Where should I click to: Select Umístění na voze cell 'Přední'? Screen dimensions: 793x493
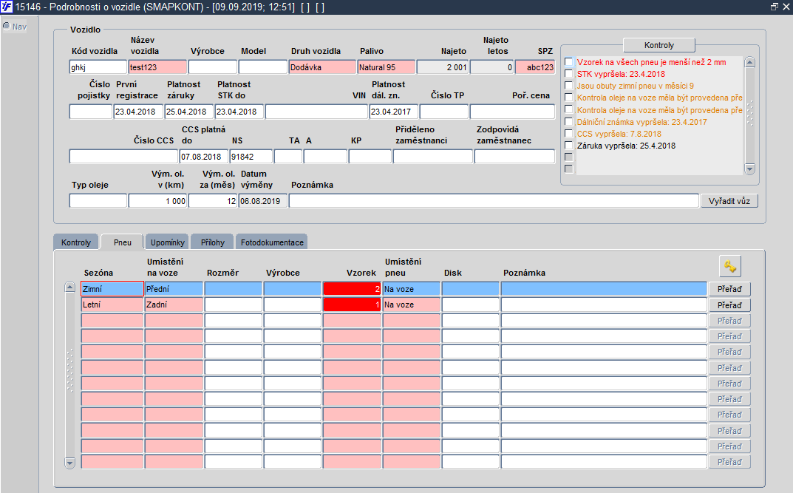[x=174, y=289]
